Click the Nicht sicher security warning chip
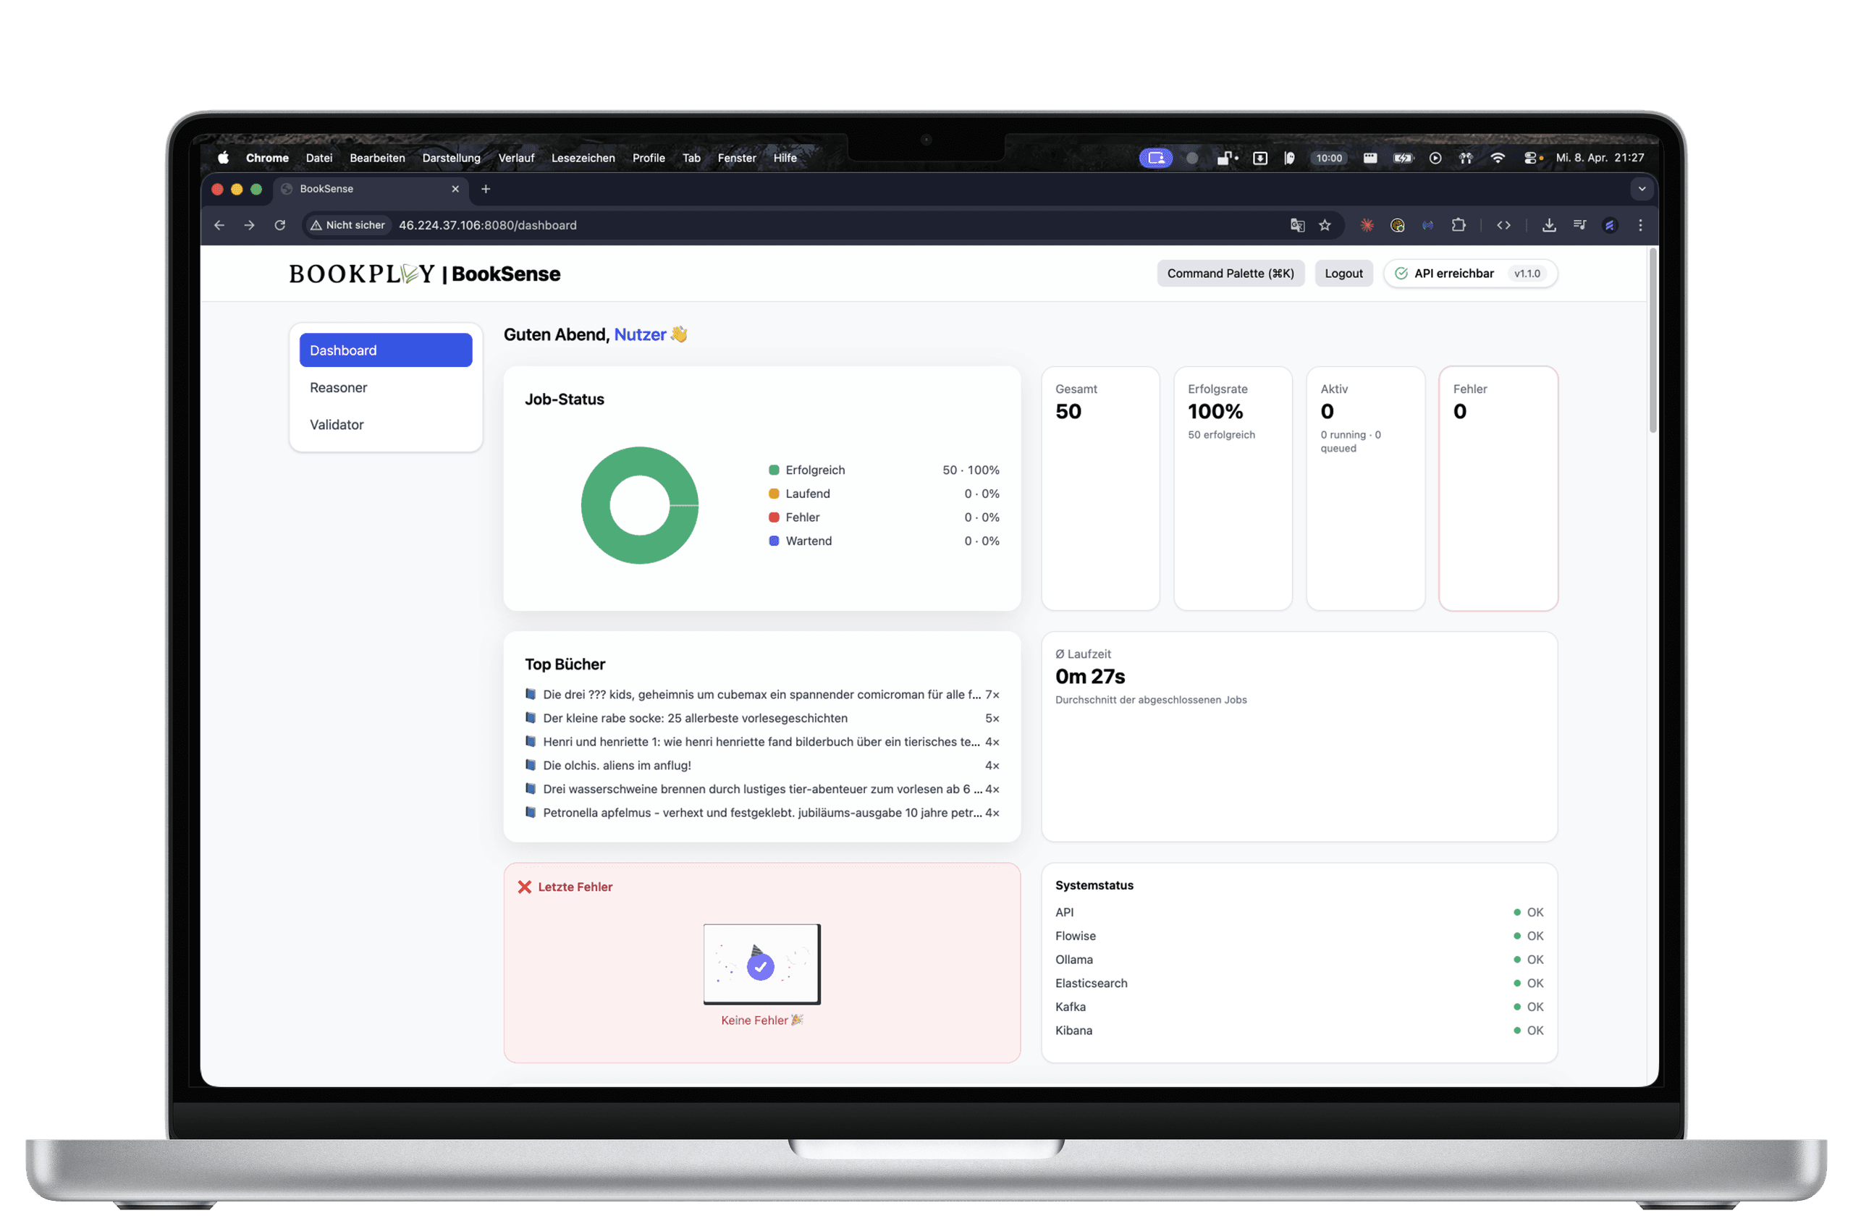 pyautogui.click(x=347, y=225)
